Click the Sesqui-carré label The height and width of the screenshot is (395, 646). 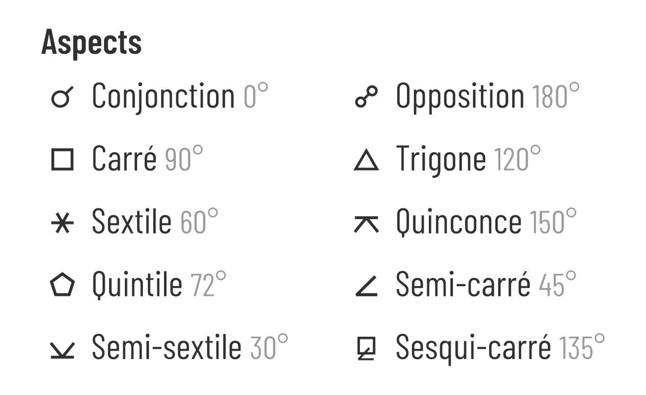click(x=473, y=347)
